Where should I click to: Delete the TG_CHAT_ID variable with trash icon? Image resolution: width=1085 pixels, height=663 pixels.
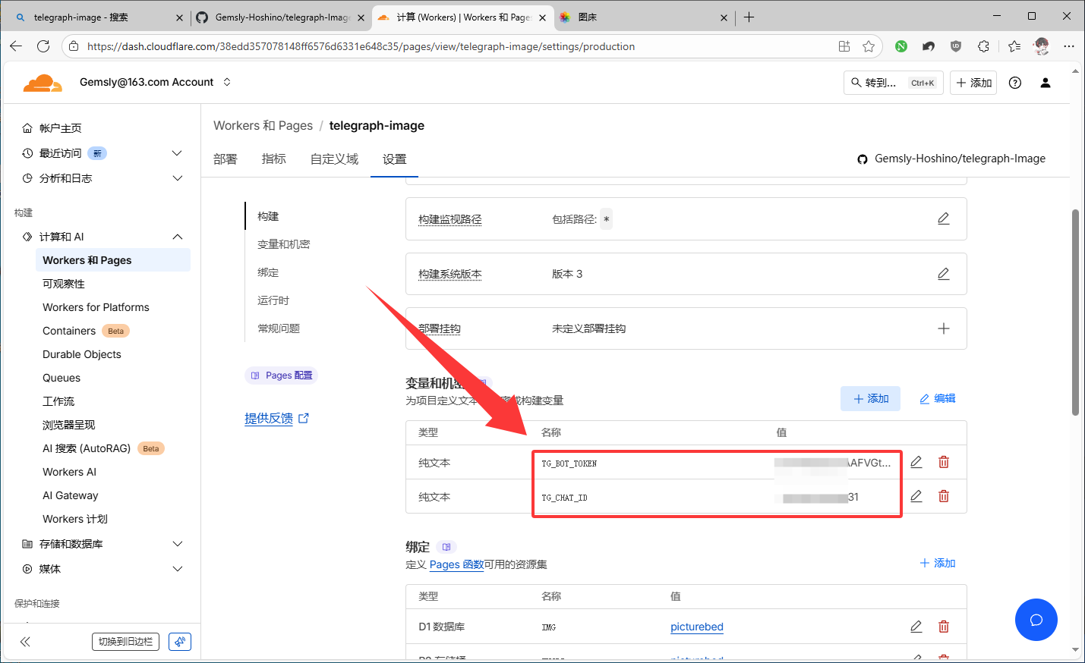tap(944, 496)
